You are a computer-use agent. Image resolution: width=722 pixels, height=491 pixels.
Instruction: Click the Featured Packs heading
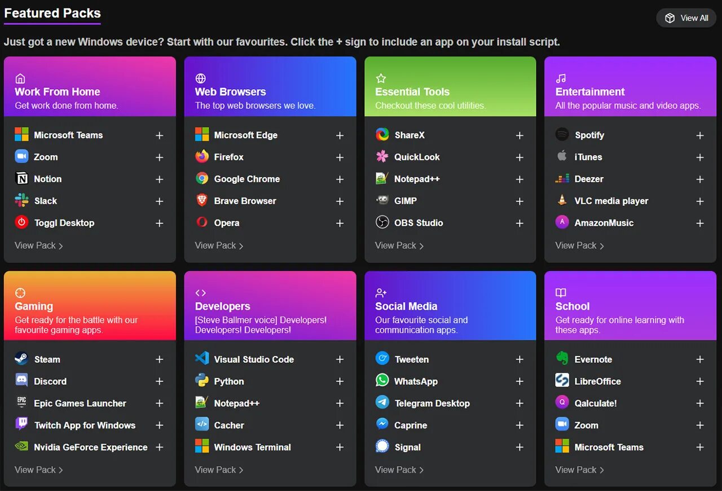click(x=52, y=13)
